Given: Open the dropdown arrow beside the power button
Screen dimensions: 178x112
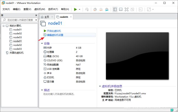Looking at the screenshot, I should [80, 9].
